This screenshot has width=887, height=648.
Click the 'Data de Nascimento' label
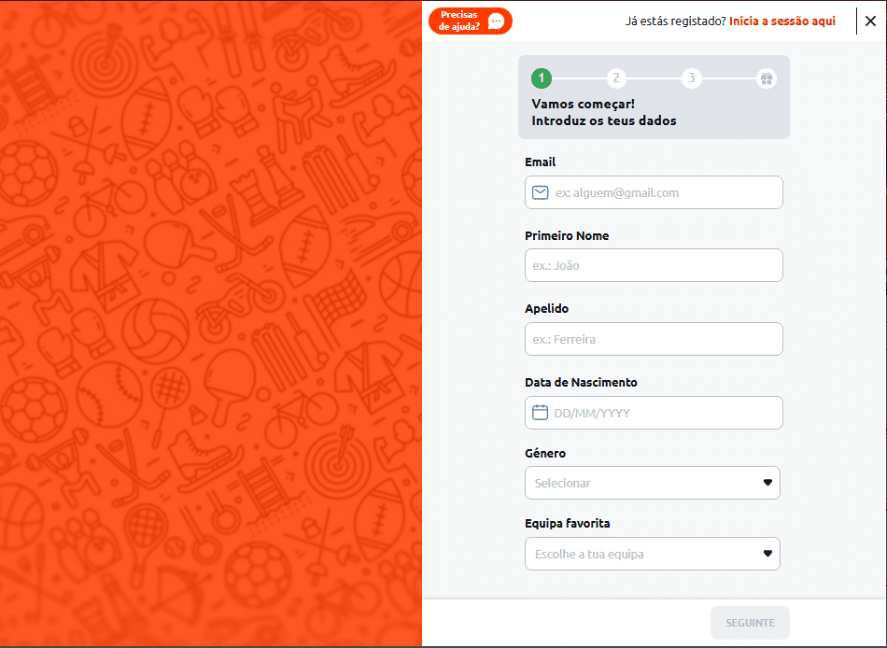click(x=581, y=382)
